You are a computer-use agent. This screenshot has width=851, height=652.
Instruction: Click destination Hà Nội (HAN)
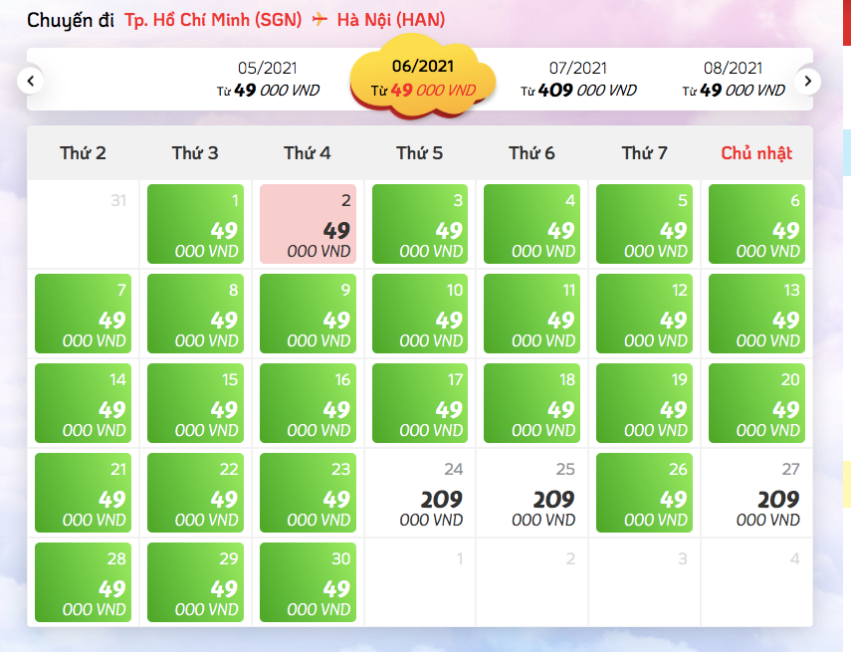(x=391, y=20)
